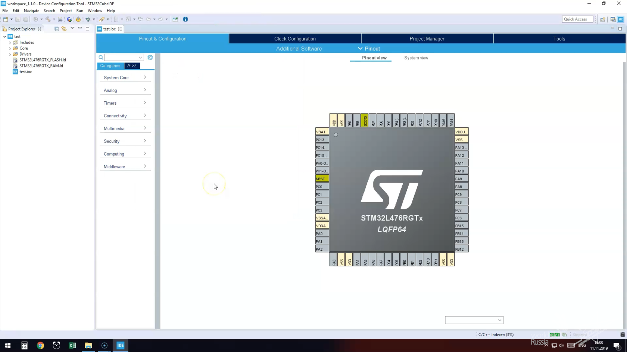
Task: Select the NRST pin on the chip
Action: pos(322,179)
